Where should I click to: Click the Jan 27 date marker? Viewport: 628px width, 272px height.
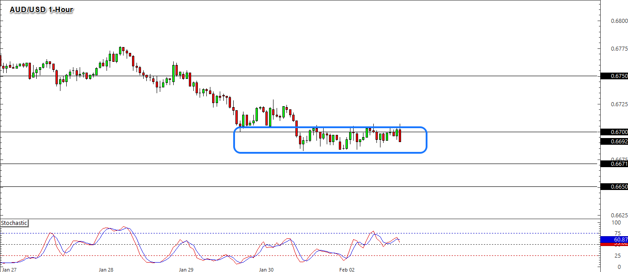click(x=9, y=269)
